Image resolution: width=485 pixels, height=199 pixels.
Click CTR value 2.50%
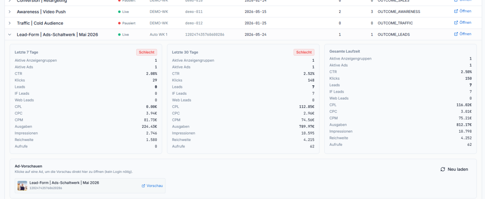(466, 72)
